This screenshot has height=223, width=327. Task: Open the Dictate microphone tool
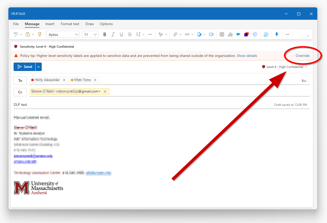[x=277, y=34]
